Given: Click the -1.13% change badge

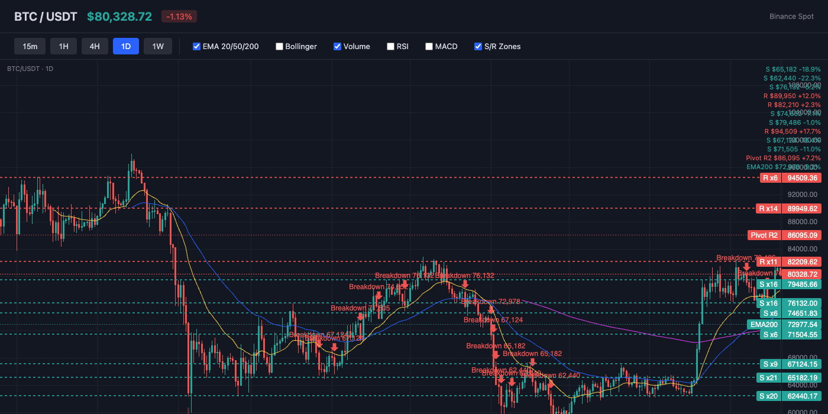Looking at the screenshot, I should click(x=179, y=17).
